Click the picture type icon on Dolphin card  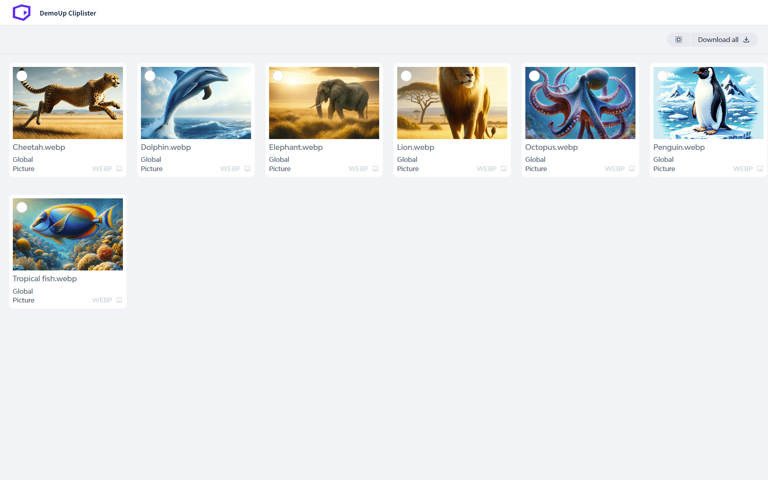pyautogui.click(x=247, y=169)
